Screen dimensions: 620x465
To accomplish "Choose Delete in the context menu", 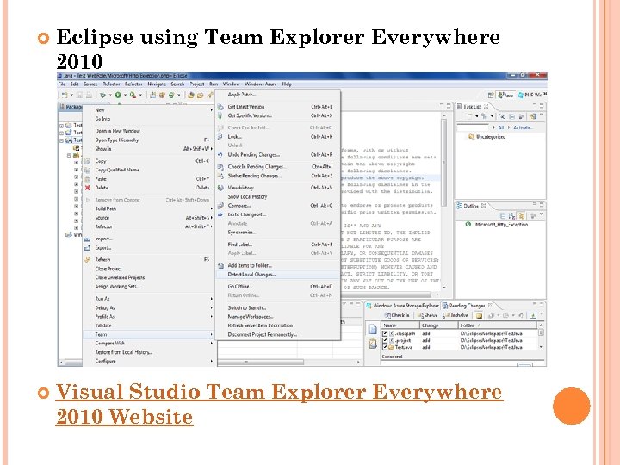I will [x=149, y=188].
